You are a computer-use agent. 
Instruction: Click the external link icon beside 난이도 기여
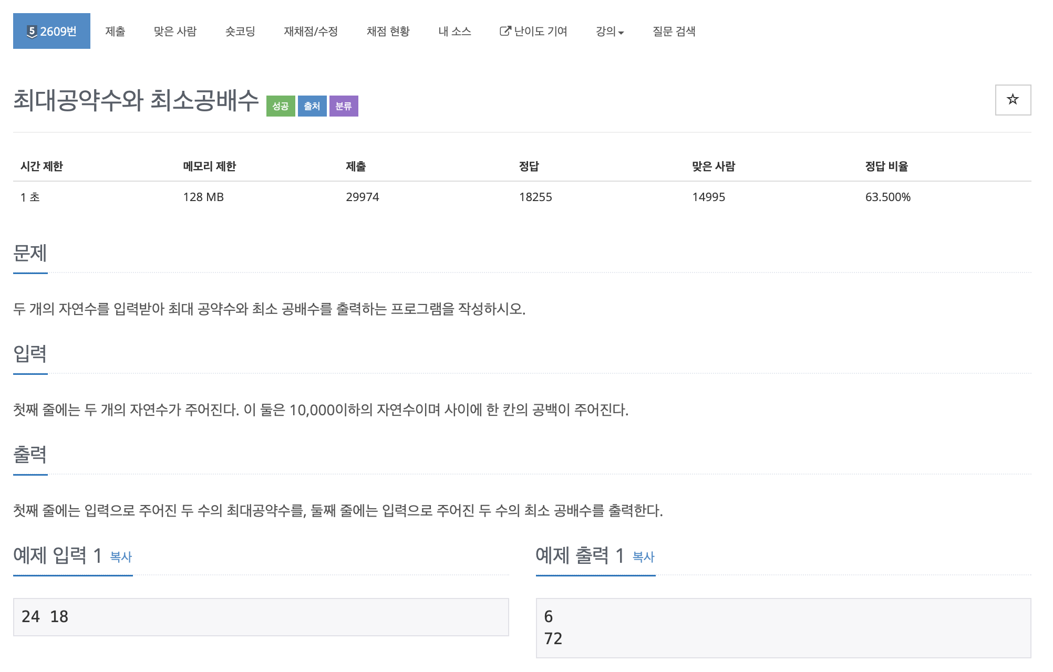point(504,31)
